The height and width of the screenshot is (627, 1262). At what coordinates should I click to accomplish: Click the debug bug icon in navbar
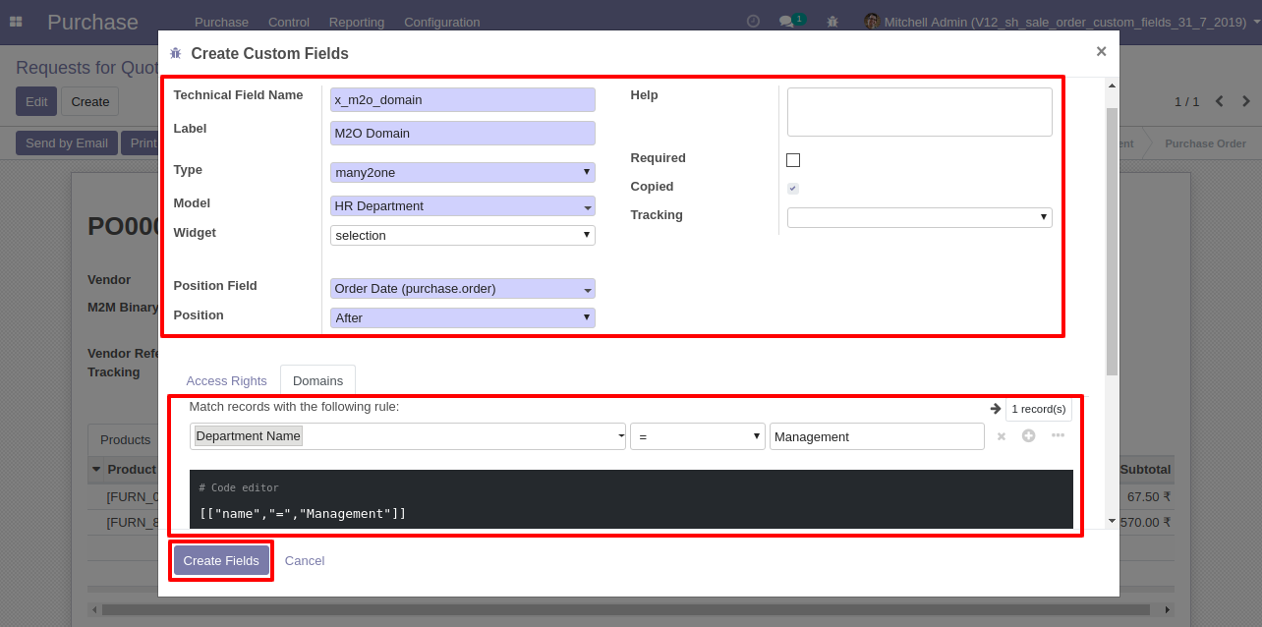pyautogui.click(x=832, y=22)
